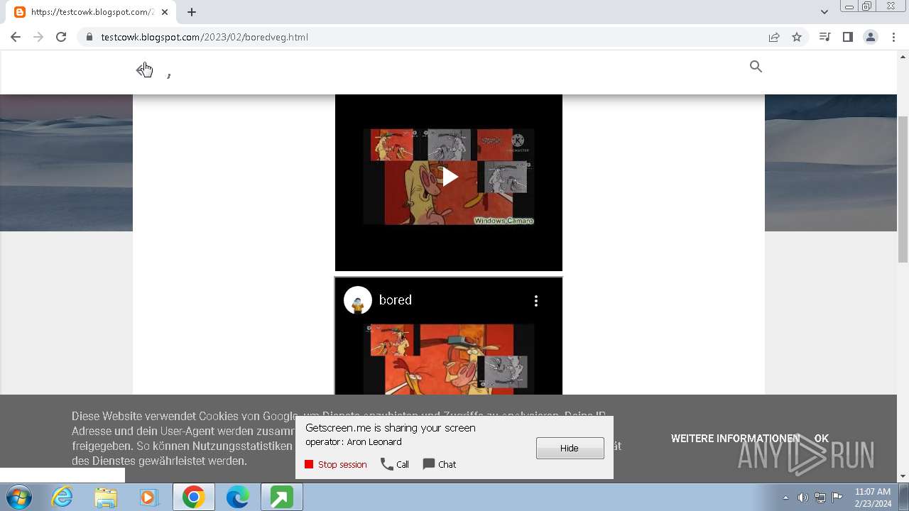Viewport: 909px width, 511px height.
Task: Bookmark this page with the star icon
Action: [797, 37]
